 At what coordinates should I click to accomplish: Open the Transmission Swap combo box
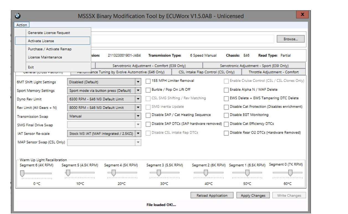[138, 116]
